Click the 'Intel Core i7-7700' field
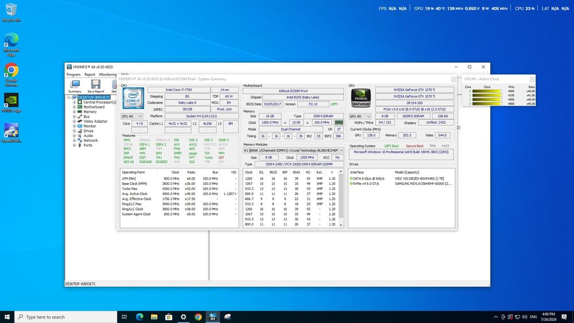Image resolution: width=574 pixels, height=323 pixels. tap(179, 89)
